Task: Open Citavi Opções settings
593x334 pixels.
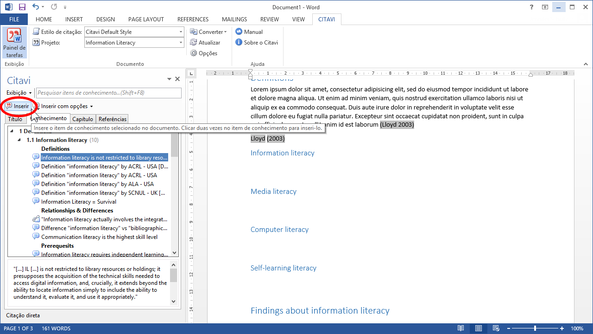Action: pyautogui.click(x=204, y=53)
